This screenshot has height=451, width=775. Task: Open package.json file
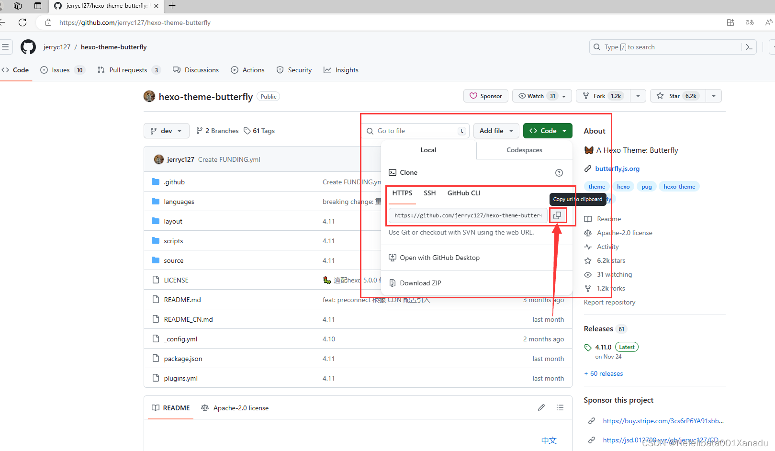[x=183, y=359]
